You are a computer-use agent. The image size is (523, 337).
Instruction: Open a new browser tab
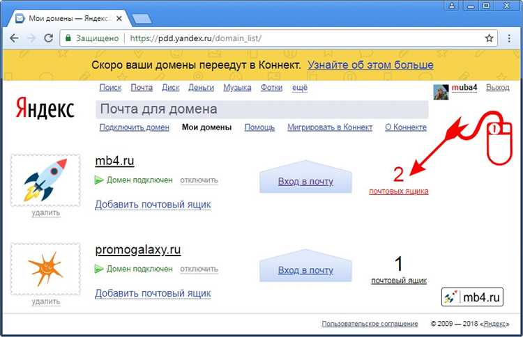(142, 17)
